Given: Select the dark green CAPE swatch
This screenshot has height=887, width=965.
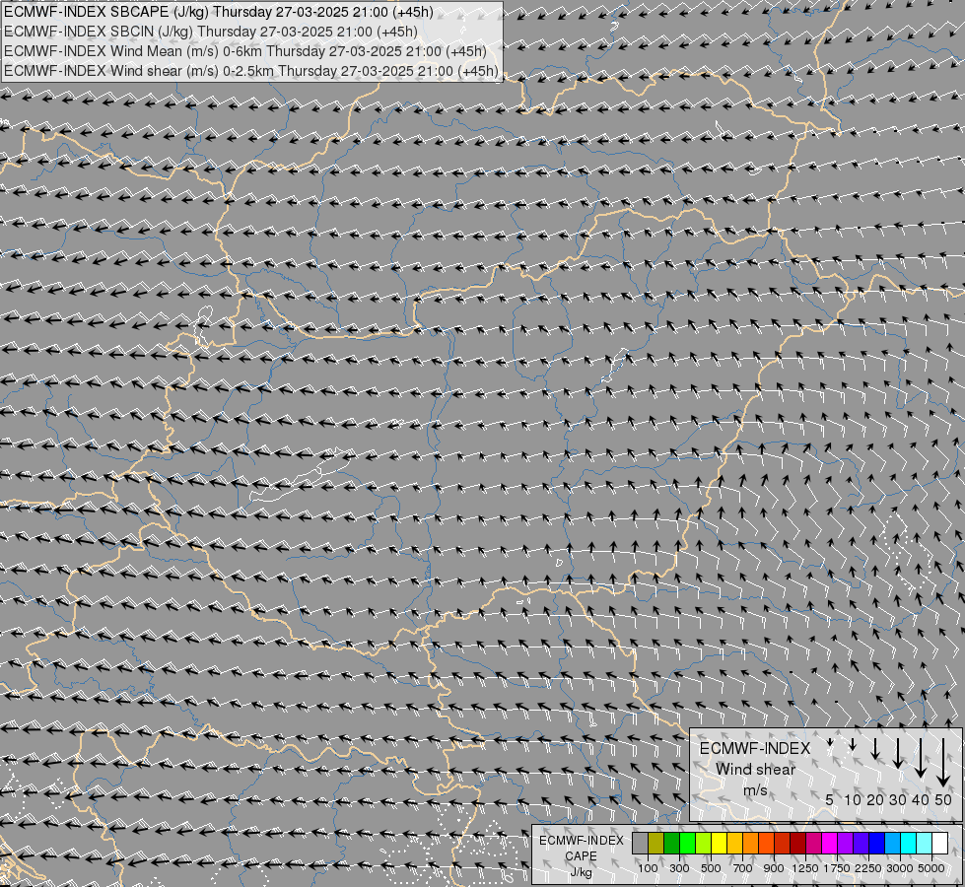Looking at the screenshot, I should click(671, 843).
